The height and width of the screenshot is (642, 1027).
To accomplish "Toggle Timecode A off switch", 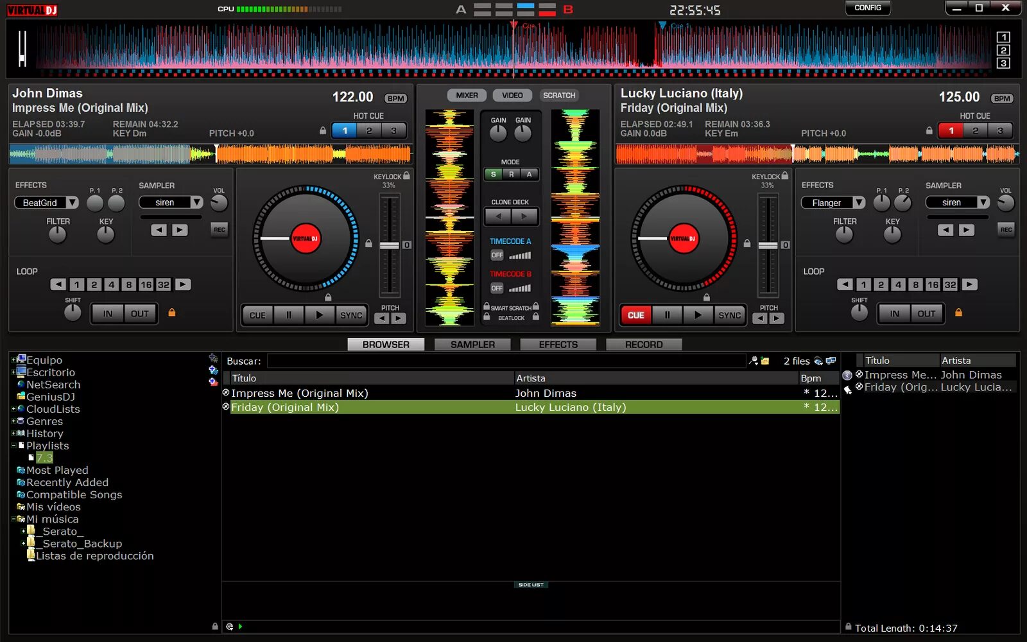I will click(497, 255).
